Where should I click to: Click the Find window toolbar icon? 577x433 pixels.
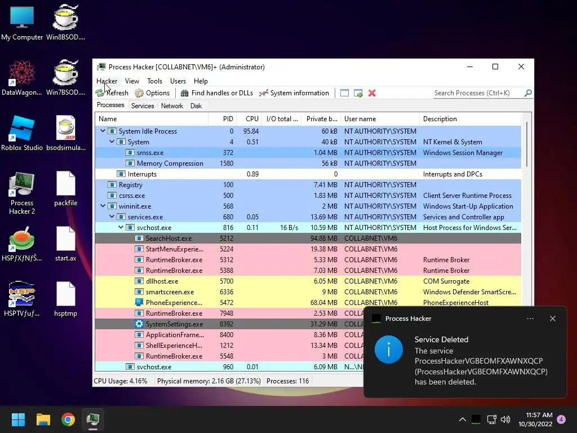344,93
